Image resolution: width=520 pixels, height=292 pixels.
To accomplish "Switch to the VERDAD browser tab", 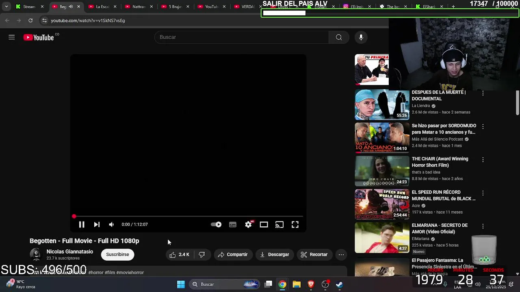I will (x=245, y=6).
